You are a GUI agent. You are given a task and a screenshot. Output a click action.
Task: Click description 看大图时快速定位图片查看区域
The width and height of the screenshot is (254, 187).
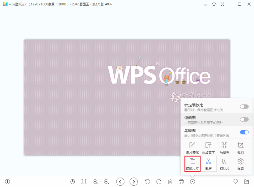(207, 136)
